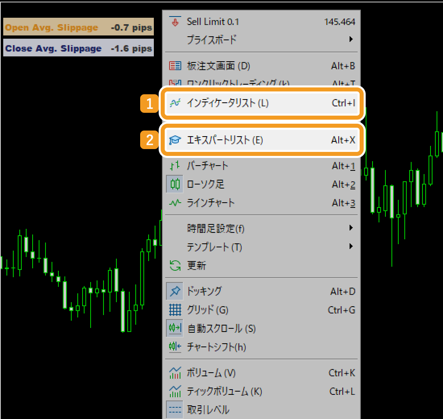Viewport: 443px width, 419px height.
Task: Click the Sell Limit red arrow icon
Action: [x=175, y=22]
